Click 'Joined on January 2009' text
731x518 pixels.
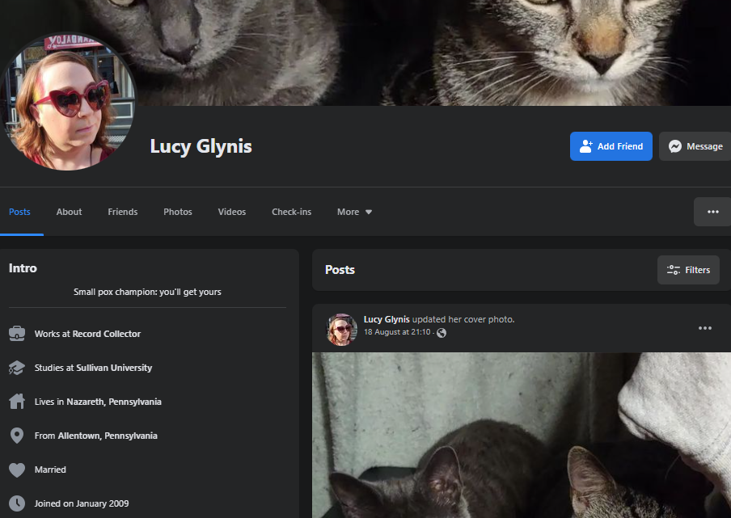82,504
